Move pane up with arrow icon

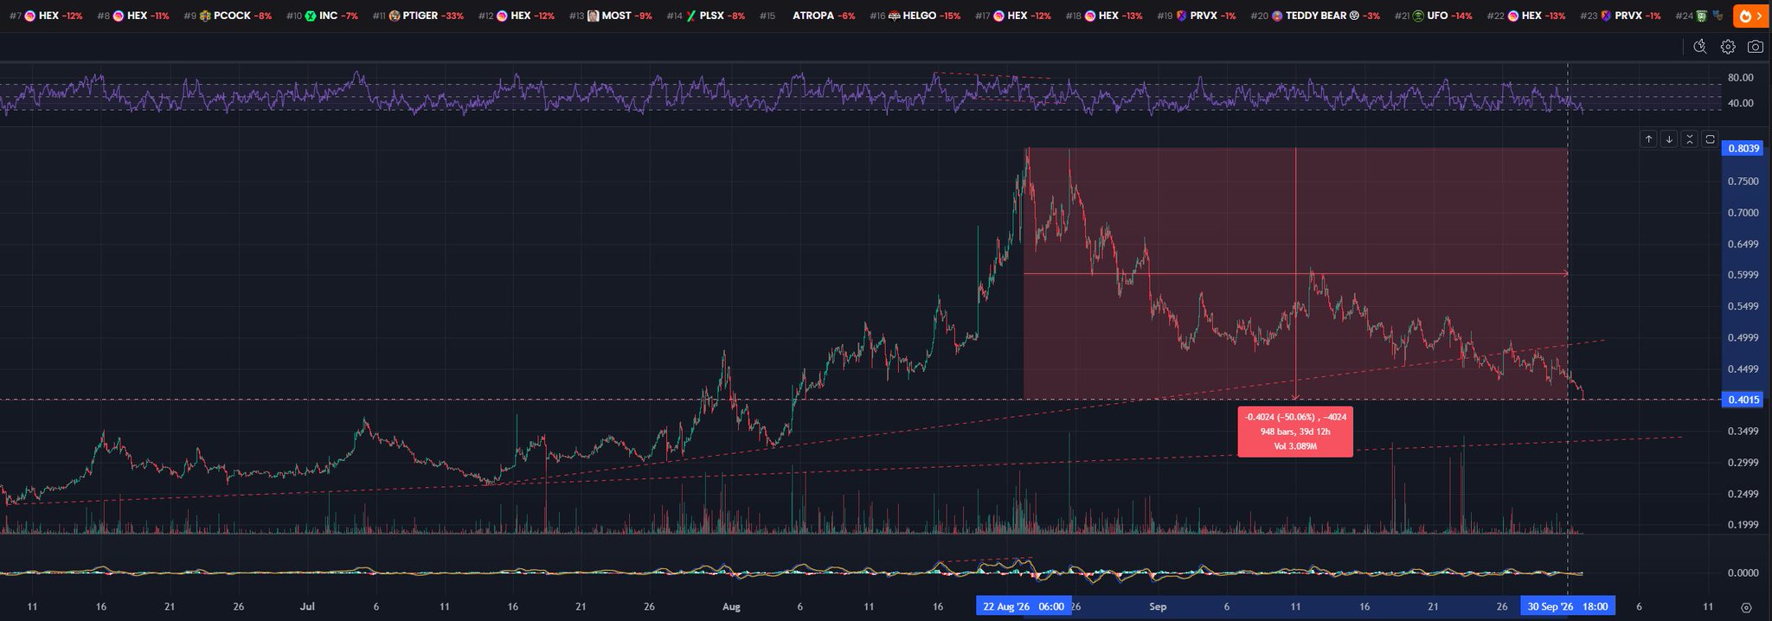(1648, 139)
